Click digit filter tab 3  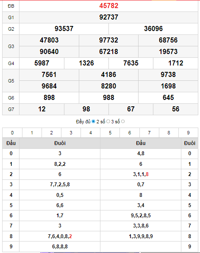tap(71, 133)
